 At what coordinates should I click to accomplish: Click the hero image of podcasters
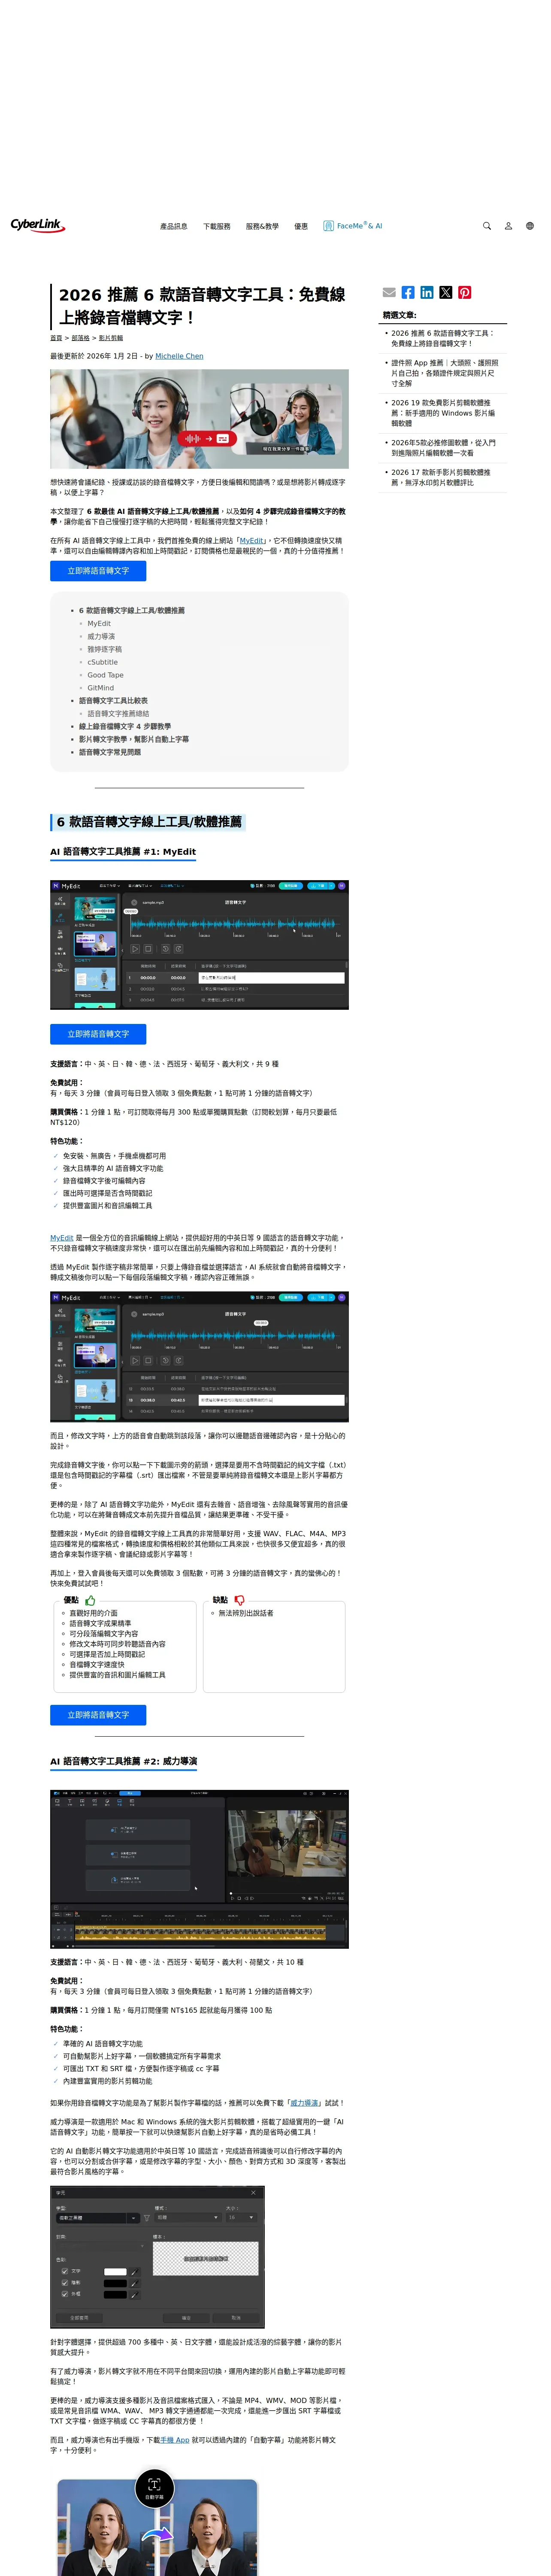click(x=199, y=419)
